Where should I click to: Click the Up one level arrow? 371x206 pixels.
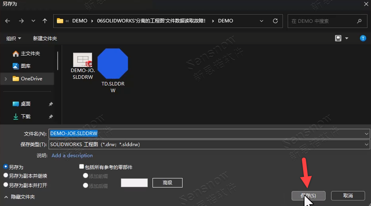[45, 21]
